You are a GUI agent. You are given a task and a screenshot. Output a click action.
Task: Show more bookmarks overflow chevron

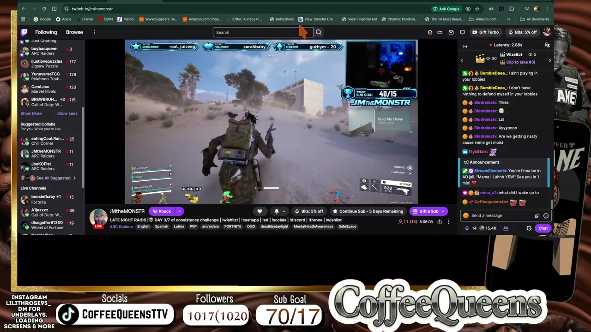[x=508, y=19]
